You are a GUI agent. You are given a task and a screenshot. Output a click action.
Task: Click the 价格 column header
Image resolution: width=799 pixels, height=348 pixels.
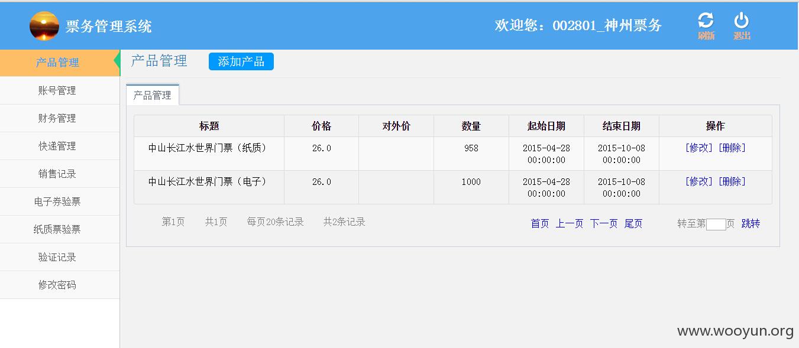coord(322,126)
